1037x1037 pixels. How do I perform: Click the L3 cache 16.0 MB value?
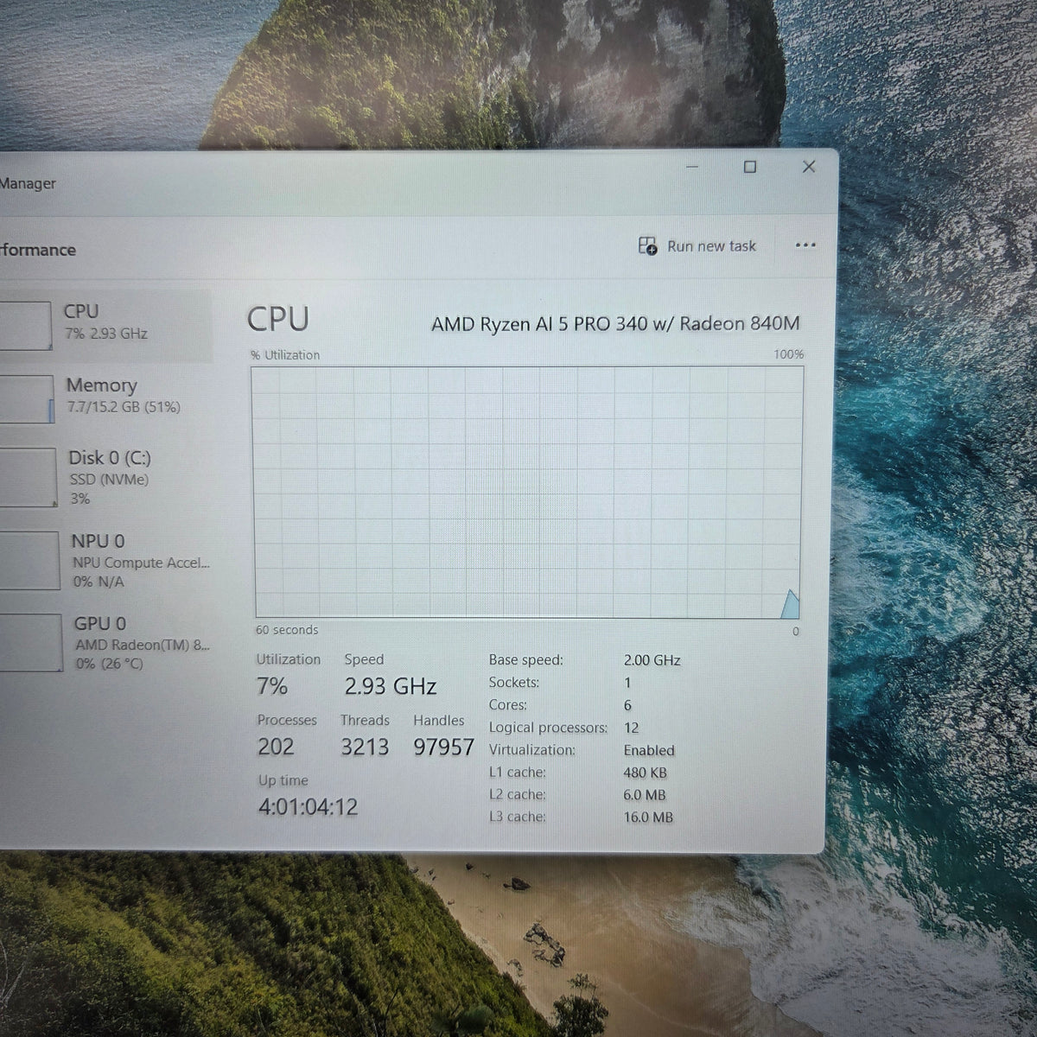pos(648,817)
